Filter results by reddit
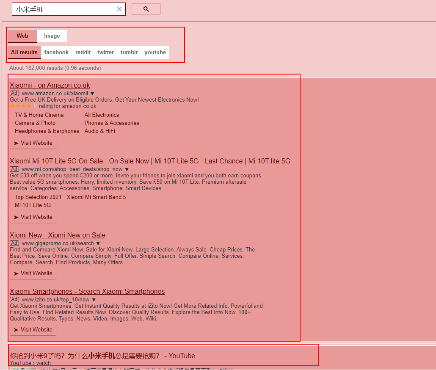Image resolution: width=436 pixels, height=370 pixels. tap(83, 52)
